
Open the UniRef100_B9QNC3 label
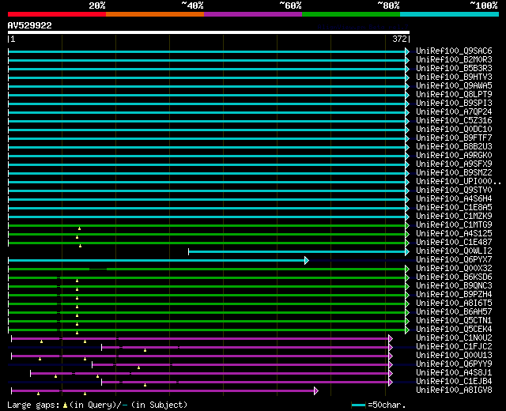pyautogui.click(x=454, y=286)
